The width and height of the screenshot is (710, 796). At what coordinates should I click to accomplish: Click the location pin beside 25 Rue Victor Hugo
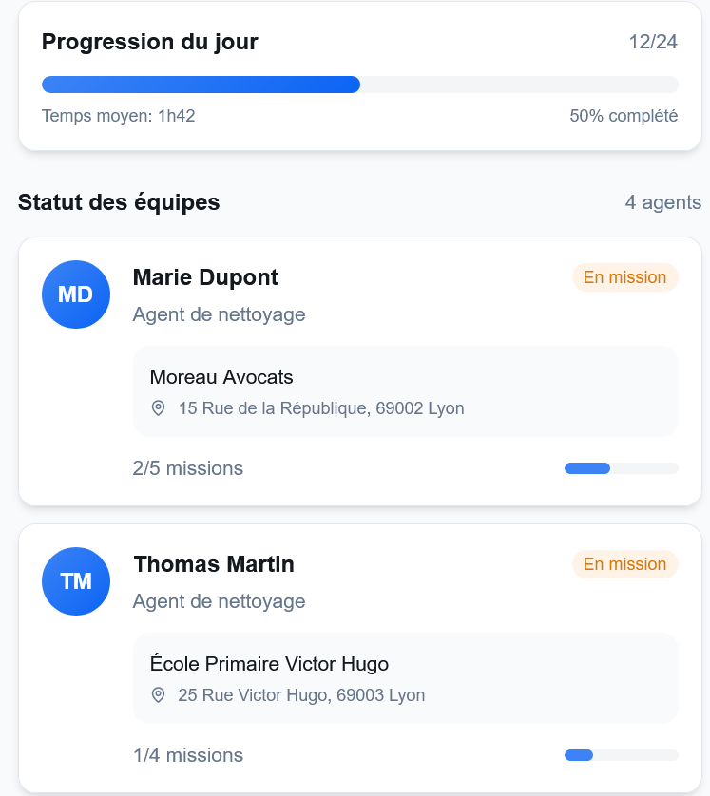click(159, 695)
